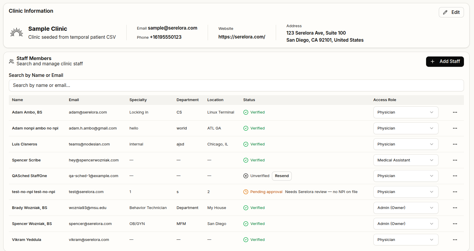Click the Status column header
Image resolution: width=474 pixels, height=251 pixels.
[249, 100]
